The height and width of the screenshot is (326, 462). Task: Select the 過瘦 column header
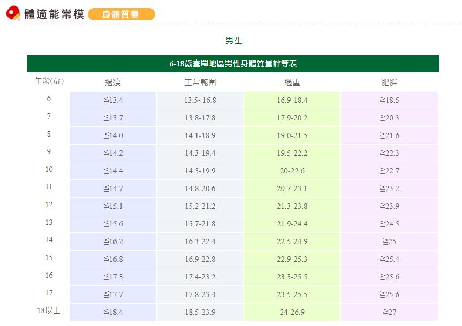(x=113, y=82)
